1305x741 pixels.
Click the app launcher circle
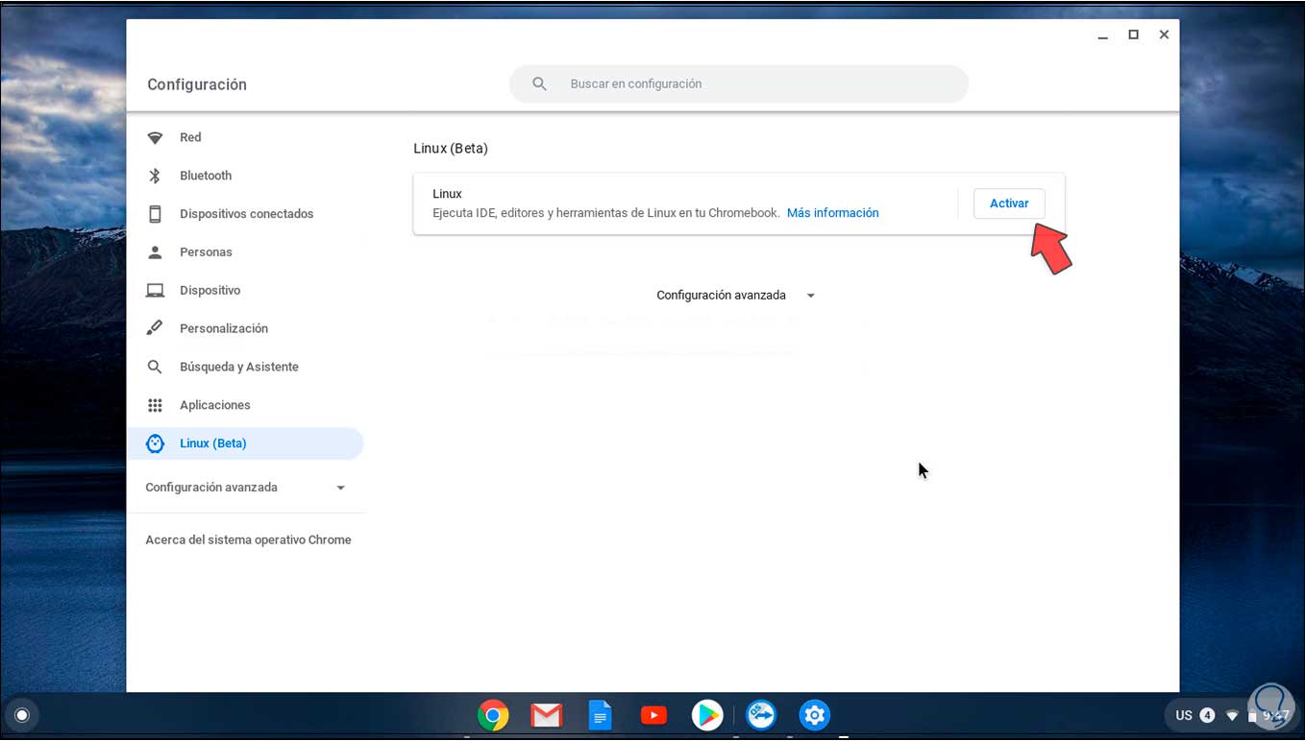pyautogui.click(x=21, y=715)
